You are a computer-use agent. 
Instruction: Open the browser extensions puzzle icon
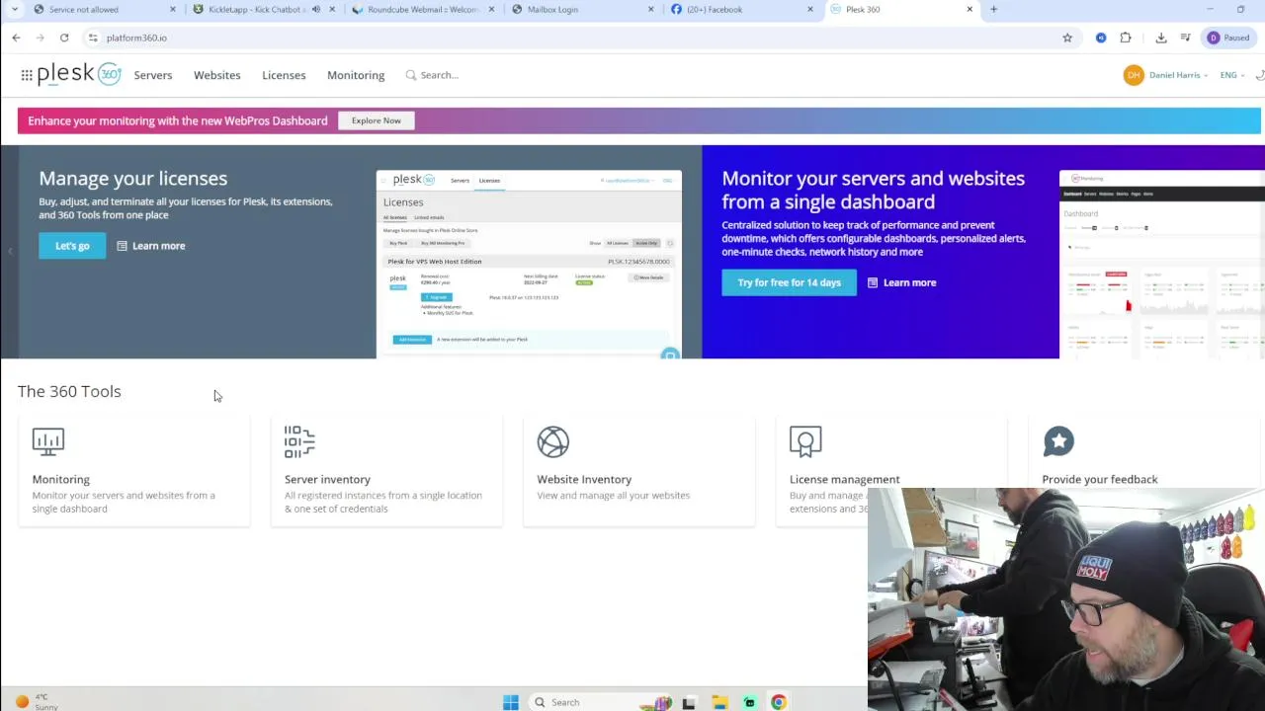coord(1126,38)
